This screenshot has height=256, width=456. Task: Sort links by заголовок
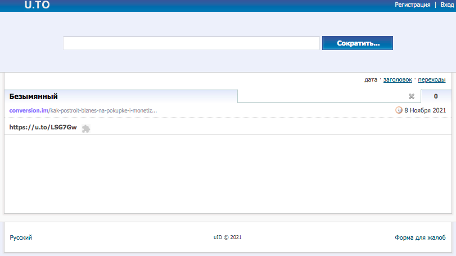tap(398, 79)
